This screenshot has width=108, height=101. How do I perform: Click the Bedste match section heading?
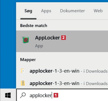point(34,26)
